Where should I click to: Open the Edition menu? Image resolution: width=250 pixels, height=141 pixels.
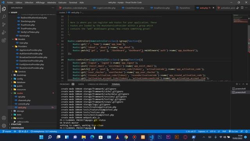click(x=19, y=3)
